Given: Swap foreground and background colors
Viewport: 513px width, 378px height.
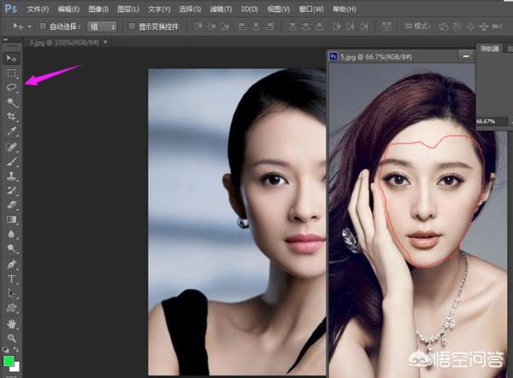Looking at the screenshot, I should pos(15,350).
